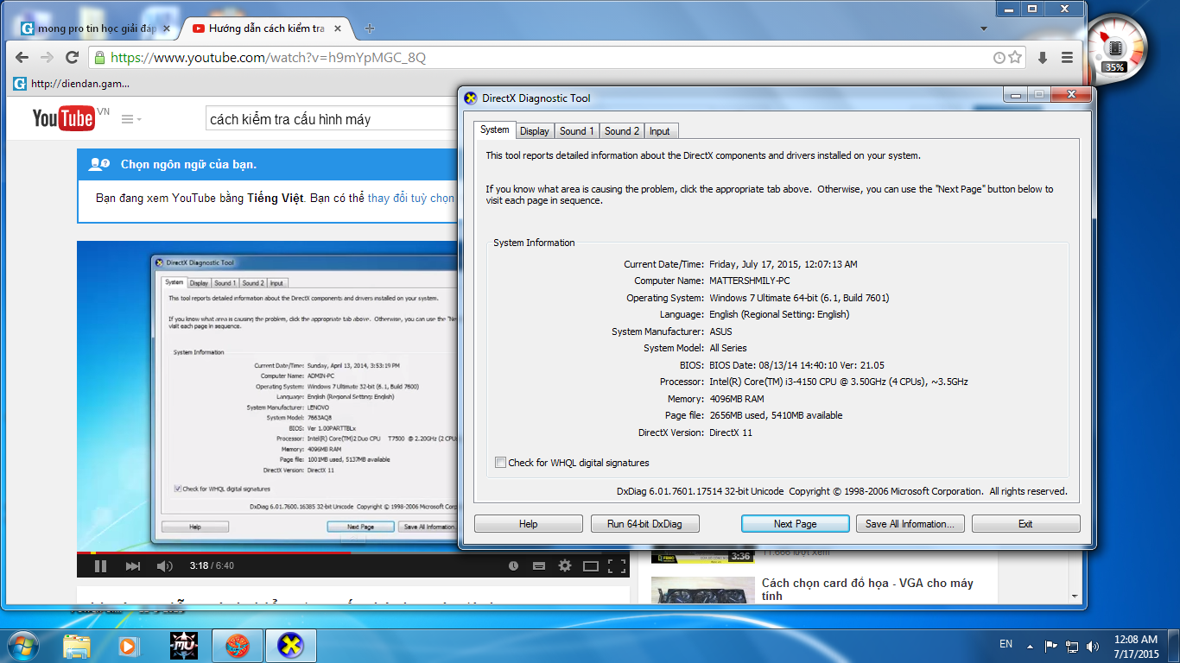Pause the YouTube video
Image resolution: width=1180 pixels, height=663 pixels.
coord(100,566)
